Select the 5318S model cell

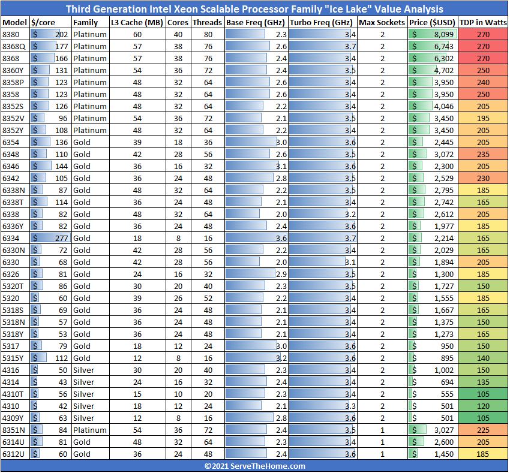click(15, 310)
